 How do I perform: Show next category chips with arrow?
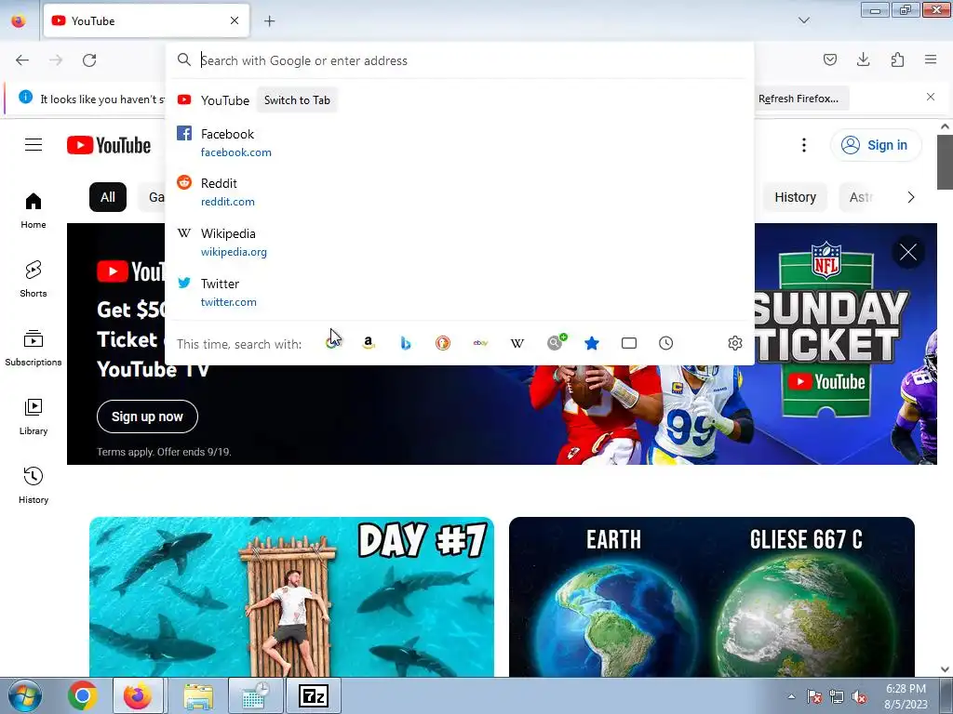click(910, 197)
